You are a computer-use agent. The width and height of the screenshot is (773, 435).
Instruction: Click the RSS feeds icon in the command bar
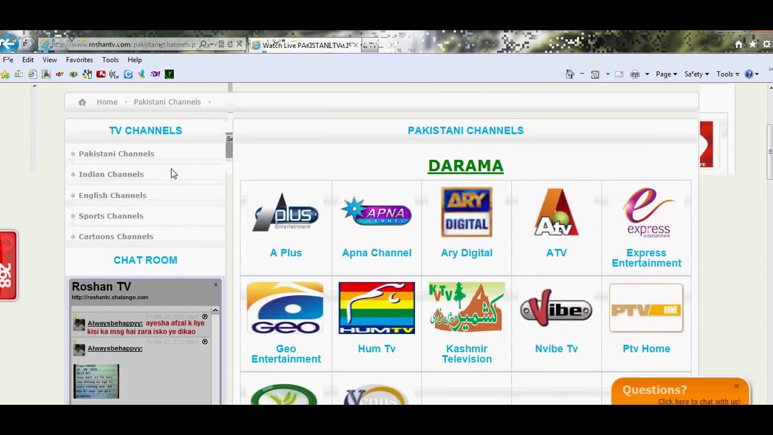pos(595,74)
